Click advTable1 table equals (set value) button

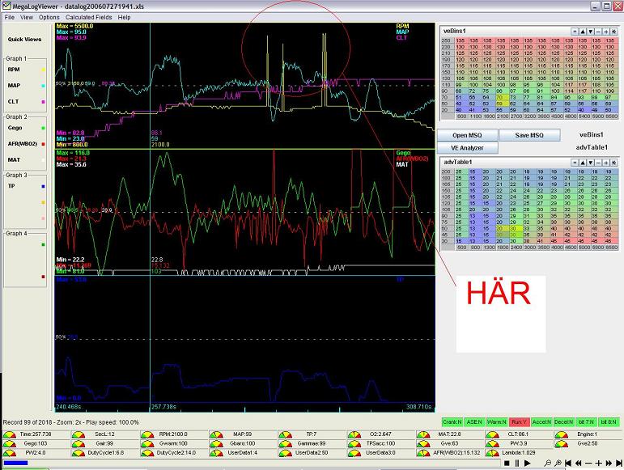pos(575,163)
